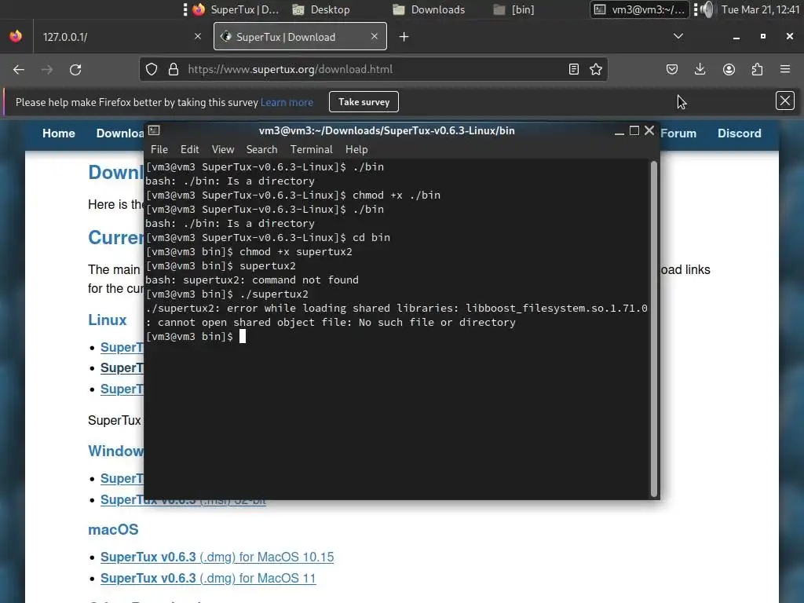Follow the Learn more survey link
The width and height of the screenshot is (804, 603).
(287, 102)
